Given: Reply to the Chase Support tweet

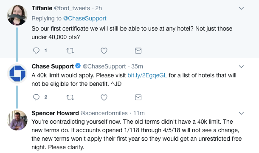Looking at the screenshot, I should pyautogui.click(x=36, y=97).
